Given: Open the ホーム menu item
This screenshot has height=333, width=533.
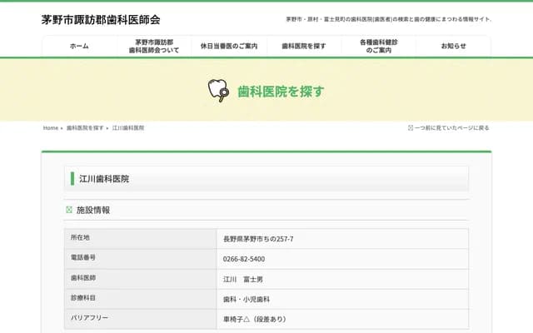Looking at the screenshot, I should point(79,46).
